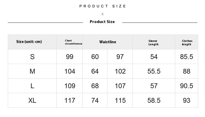This screenshot has width=205, height=117.
Task: Click chest value 104 in M row
Action: point(70,71)
